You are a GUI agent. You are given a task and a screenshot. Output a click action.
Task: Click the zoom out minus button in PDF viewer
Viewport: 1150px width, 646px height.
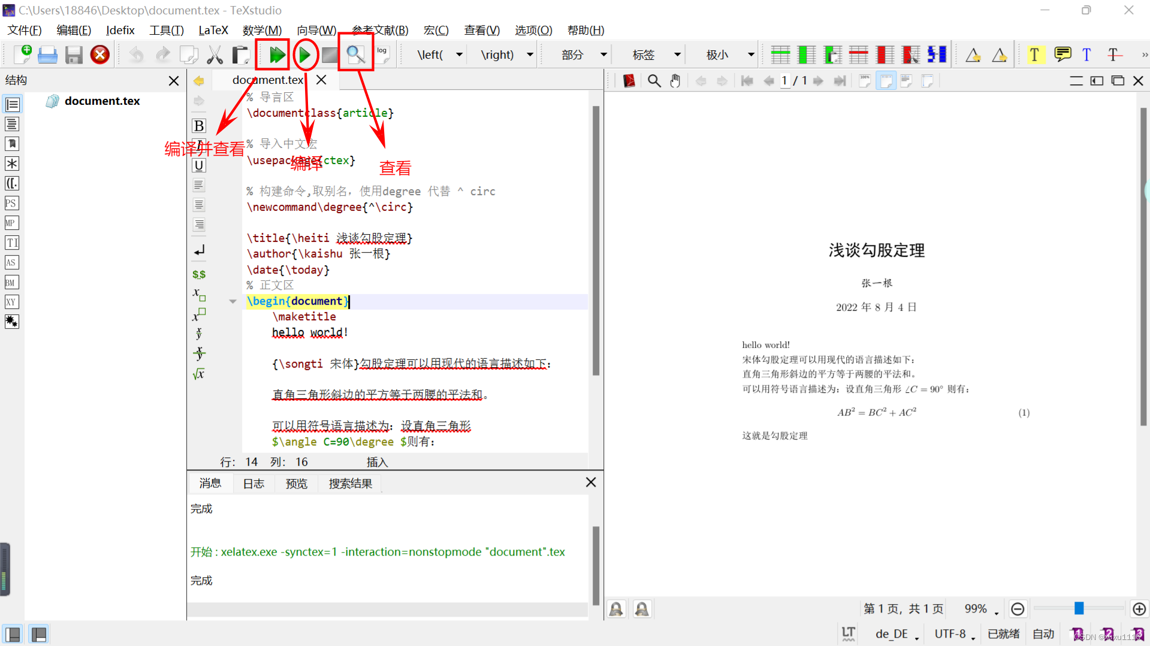[x=1018, y=609]
